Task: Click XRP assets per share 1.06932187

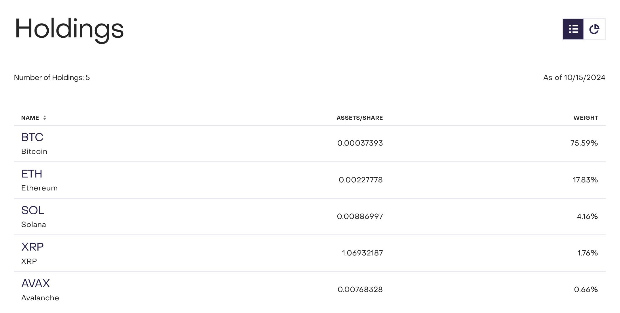Action: pyautogui.click(x=362, y=253)
